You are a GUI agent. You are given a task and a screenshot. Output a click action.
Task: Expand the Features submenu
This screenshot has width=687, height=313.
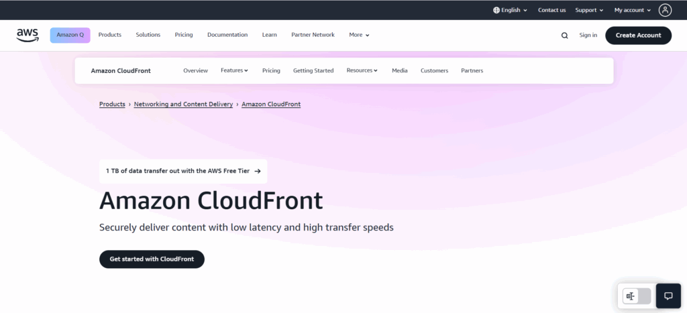[234, 70]
